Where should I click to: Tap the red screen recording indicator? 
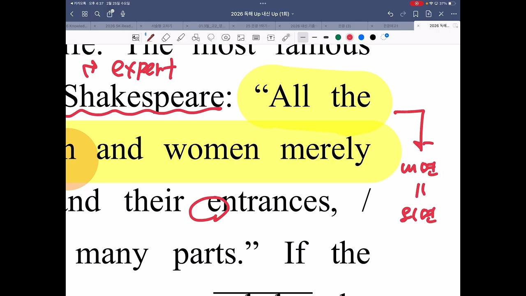click(416, 3)
